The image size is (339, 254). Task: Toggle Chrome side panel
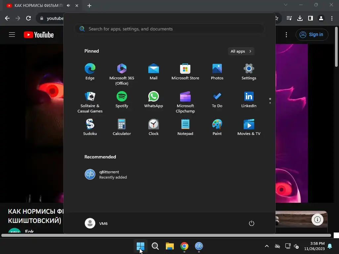pos(311,18)
